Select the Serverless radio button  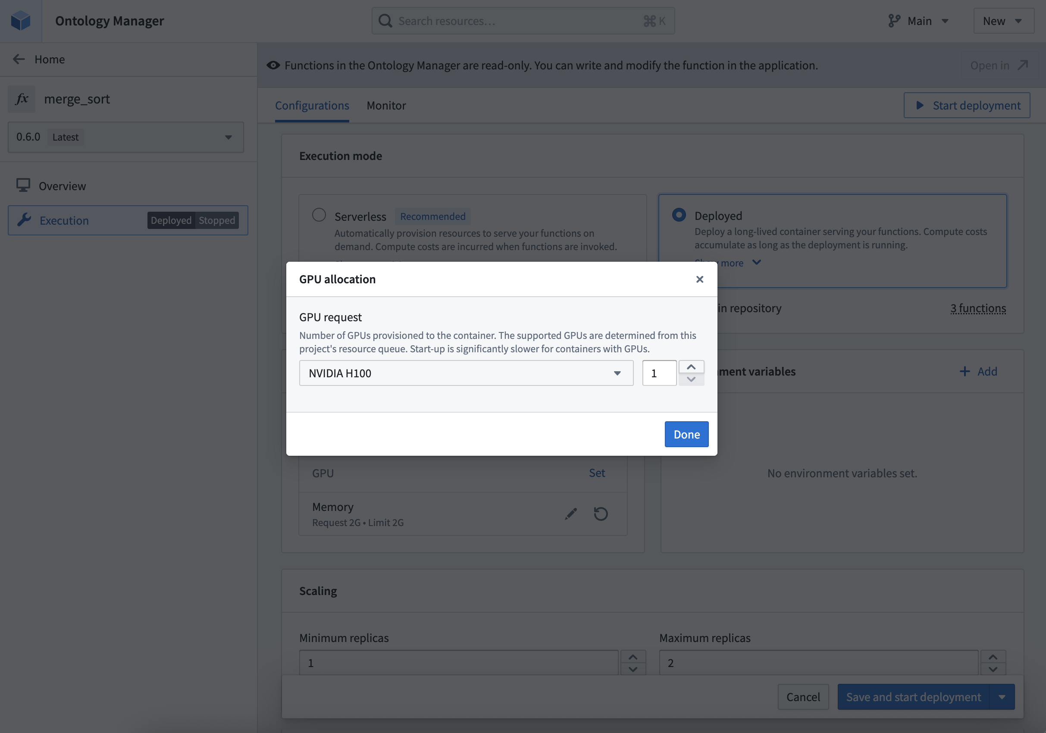point(319,215)
